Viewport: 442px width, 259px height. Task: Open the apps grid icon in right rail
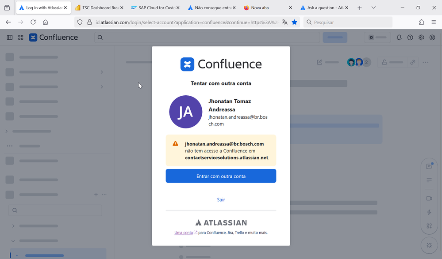pyautogui.click(x=429, y=226)
